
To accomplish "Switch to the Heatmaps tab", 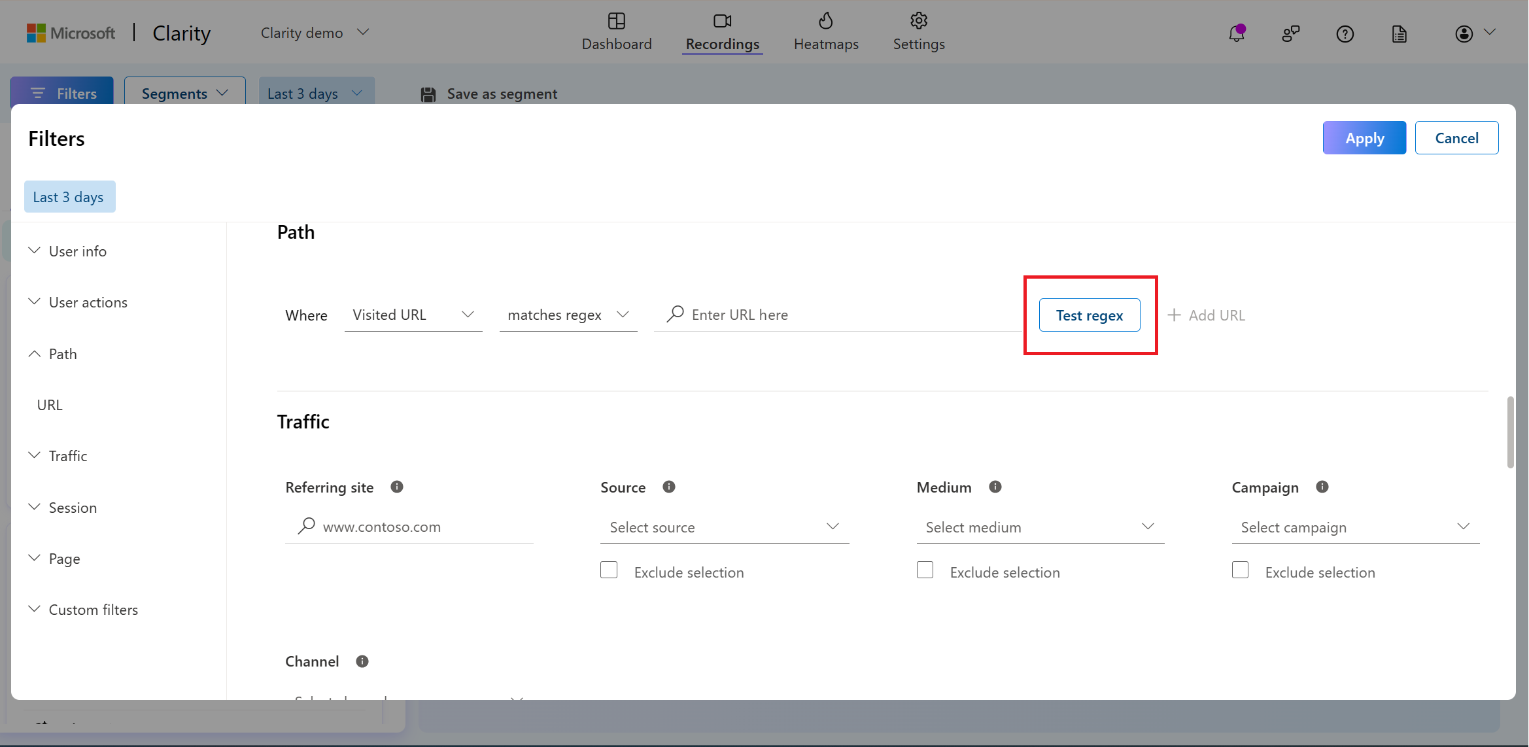I will point(826,32).
